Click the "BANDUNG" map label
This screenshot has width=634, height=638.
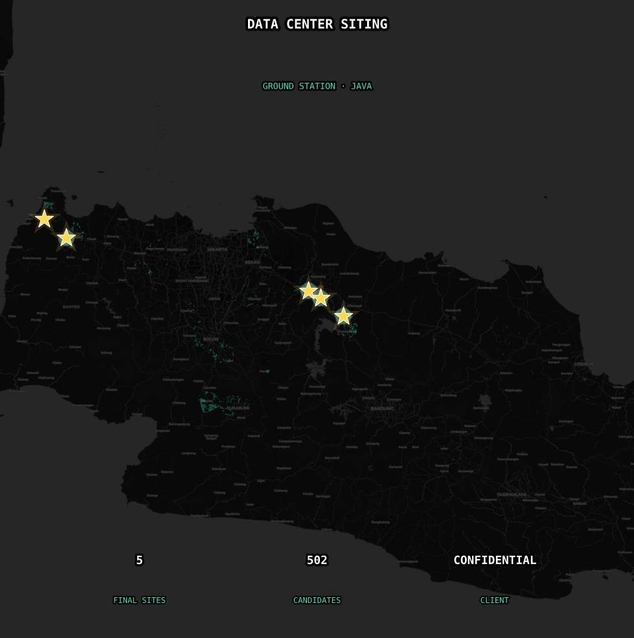tap(382, 408)
